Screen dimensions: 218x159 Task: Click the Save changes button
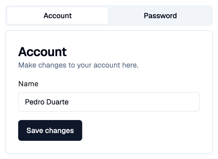50,130
